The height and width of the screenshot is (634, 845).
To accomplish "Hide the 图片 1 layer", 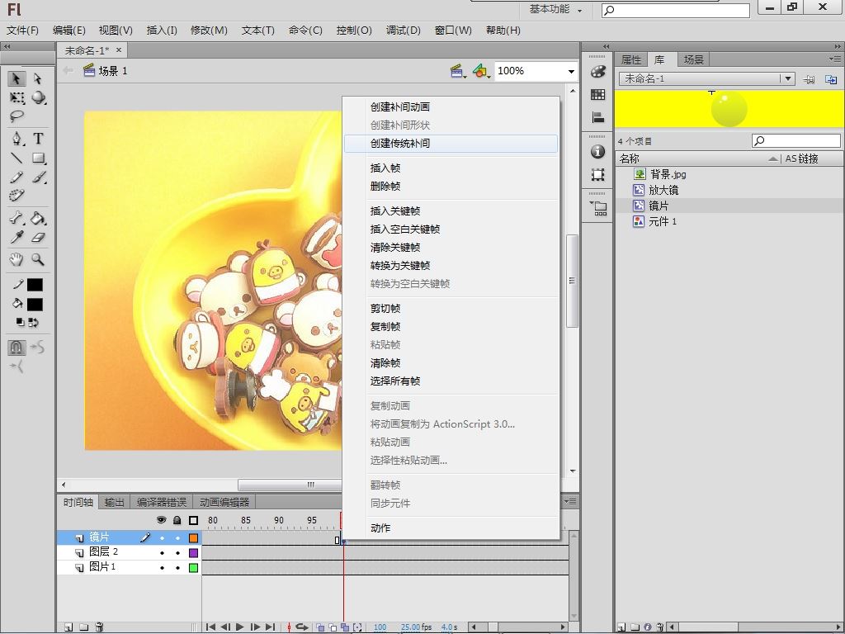I will point(162,568).
